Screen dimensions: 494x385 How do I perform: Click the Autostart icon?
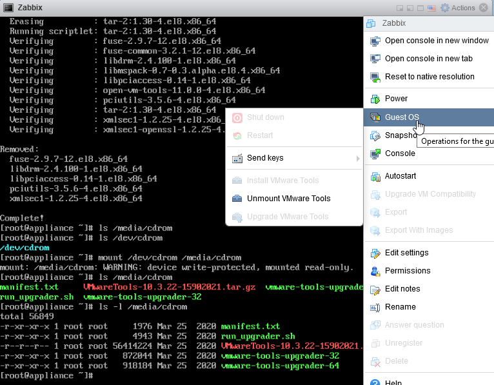tap(375, 177)
